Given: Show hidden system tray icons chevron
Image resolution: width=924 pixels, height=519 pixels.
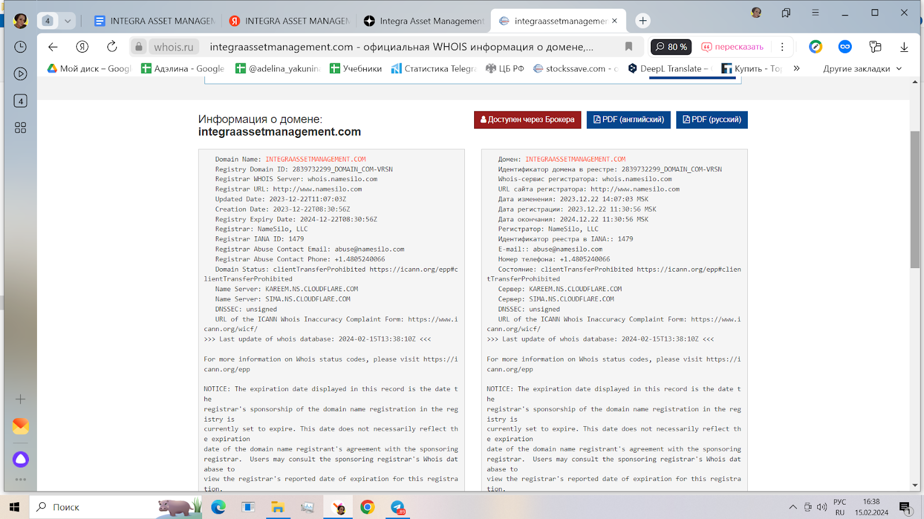Looking at the screenshot, I should click(x=793, y=507).
